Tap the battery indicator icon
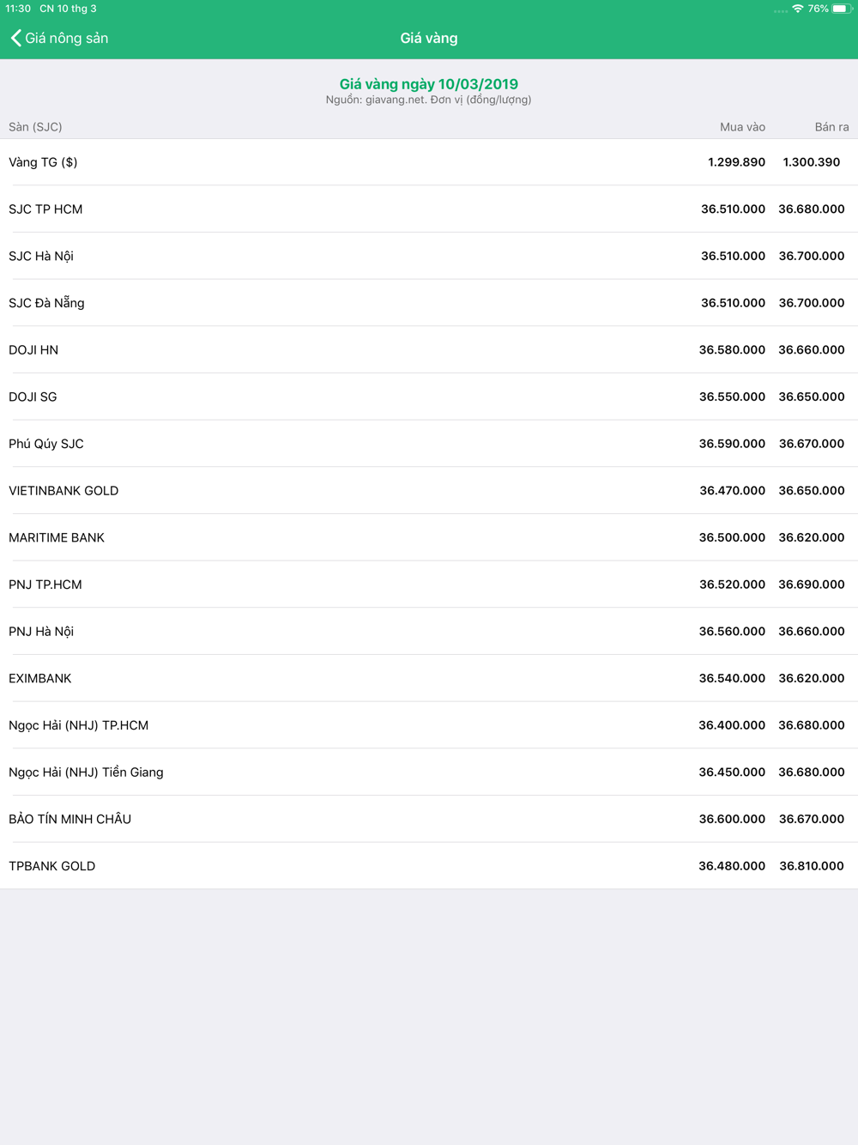 click(x=841, y=9)
